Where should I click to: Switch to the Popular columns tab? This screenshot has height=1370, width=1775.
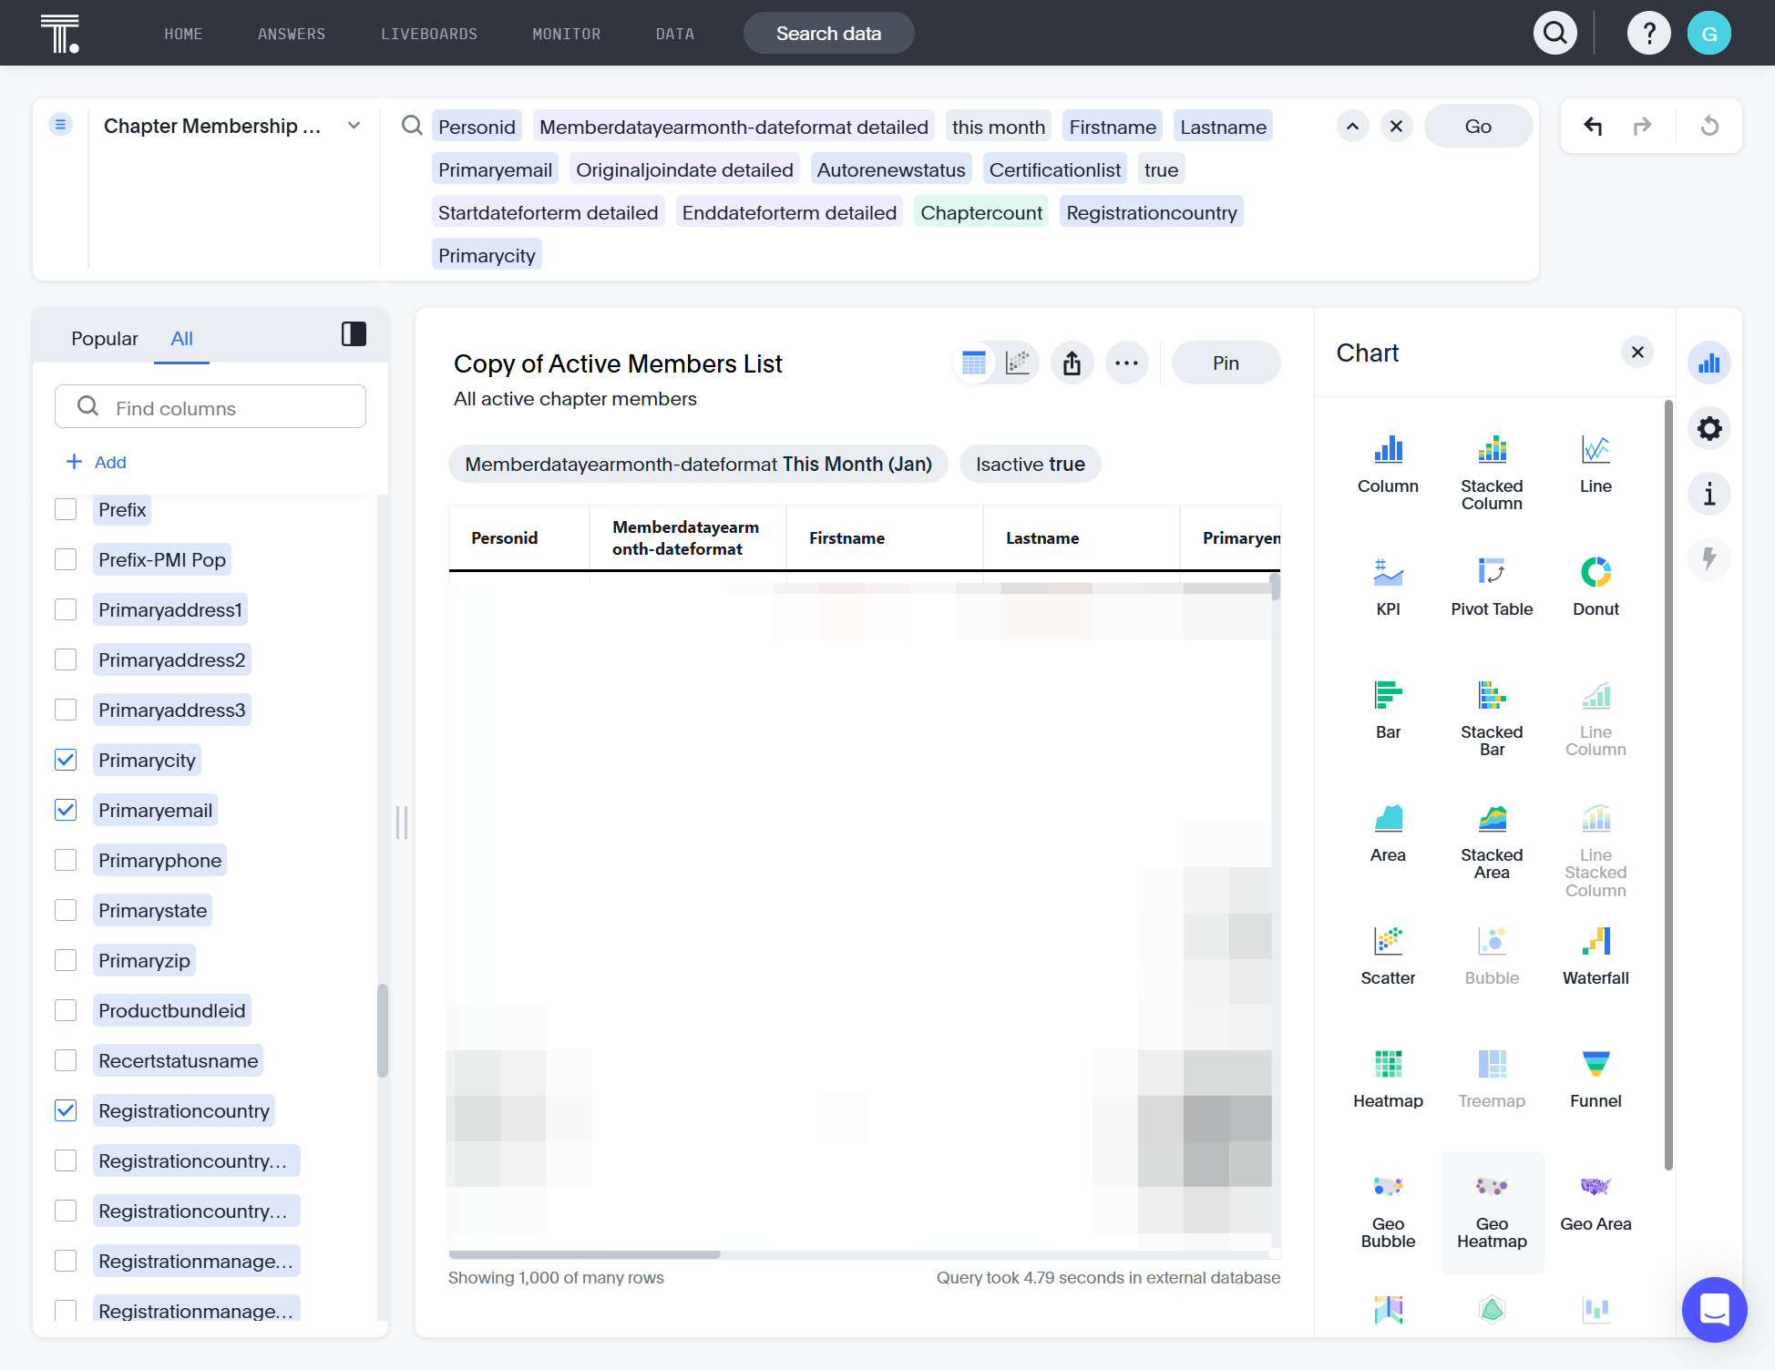[105, 338]
